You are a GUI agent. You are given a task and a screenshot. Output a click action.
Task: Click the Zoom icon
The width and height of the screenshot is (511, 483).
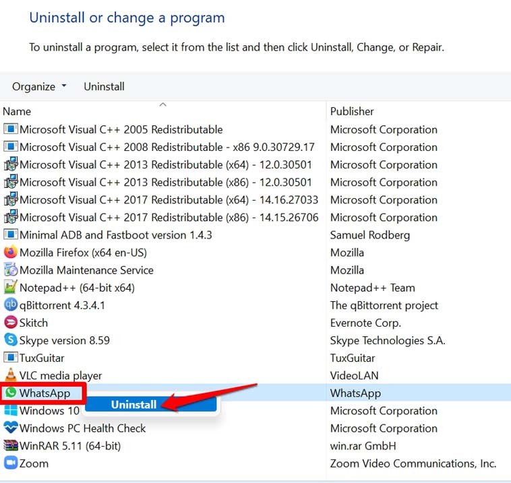tap(10, 463)
